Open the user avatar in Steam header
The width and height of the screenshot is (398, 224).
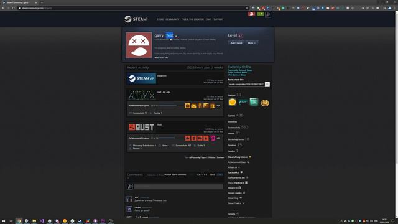[x=268, y=15]
